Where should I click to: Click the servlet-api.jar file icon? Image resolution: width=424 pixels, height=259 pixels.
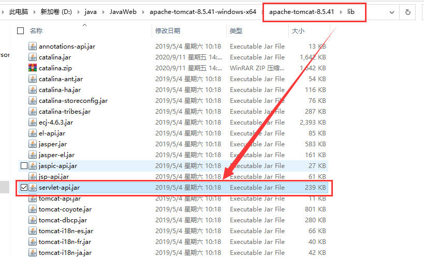point(33,188)
